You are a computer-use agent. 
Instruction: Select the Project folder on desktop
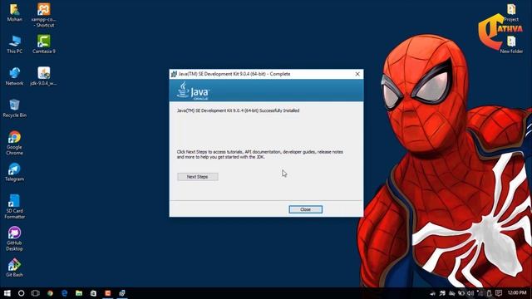click(x=511, y=13)
